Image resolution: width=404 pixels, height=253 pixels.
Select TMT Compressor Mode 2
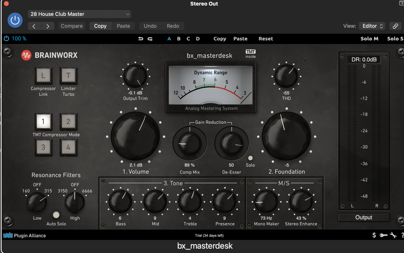pos(68,121)
